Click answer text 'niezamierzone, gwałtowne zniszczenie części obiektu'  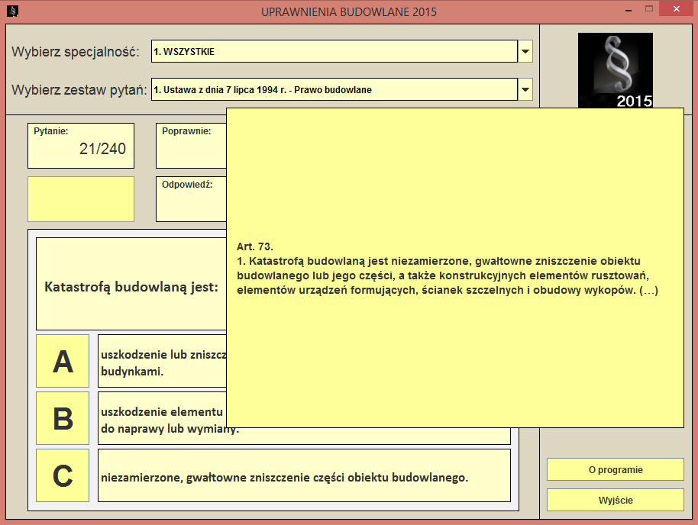304,475
